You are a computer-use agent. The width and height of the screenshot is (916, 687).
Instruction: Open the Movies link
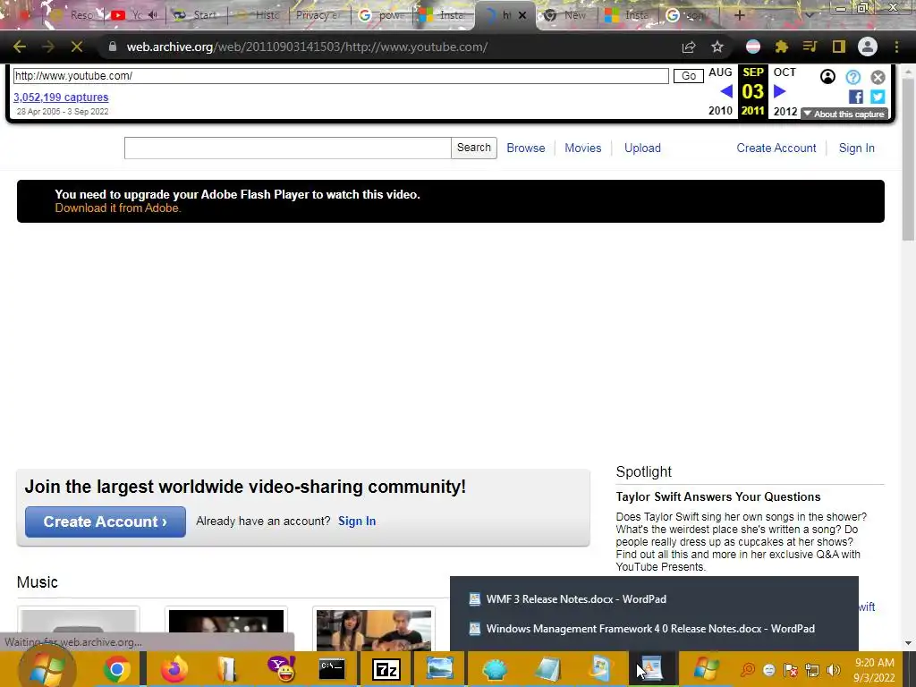(583, 148)
